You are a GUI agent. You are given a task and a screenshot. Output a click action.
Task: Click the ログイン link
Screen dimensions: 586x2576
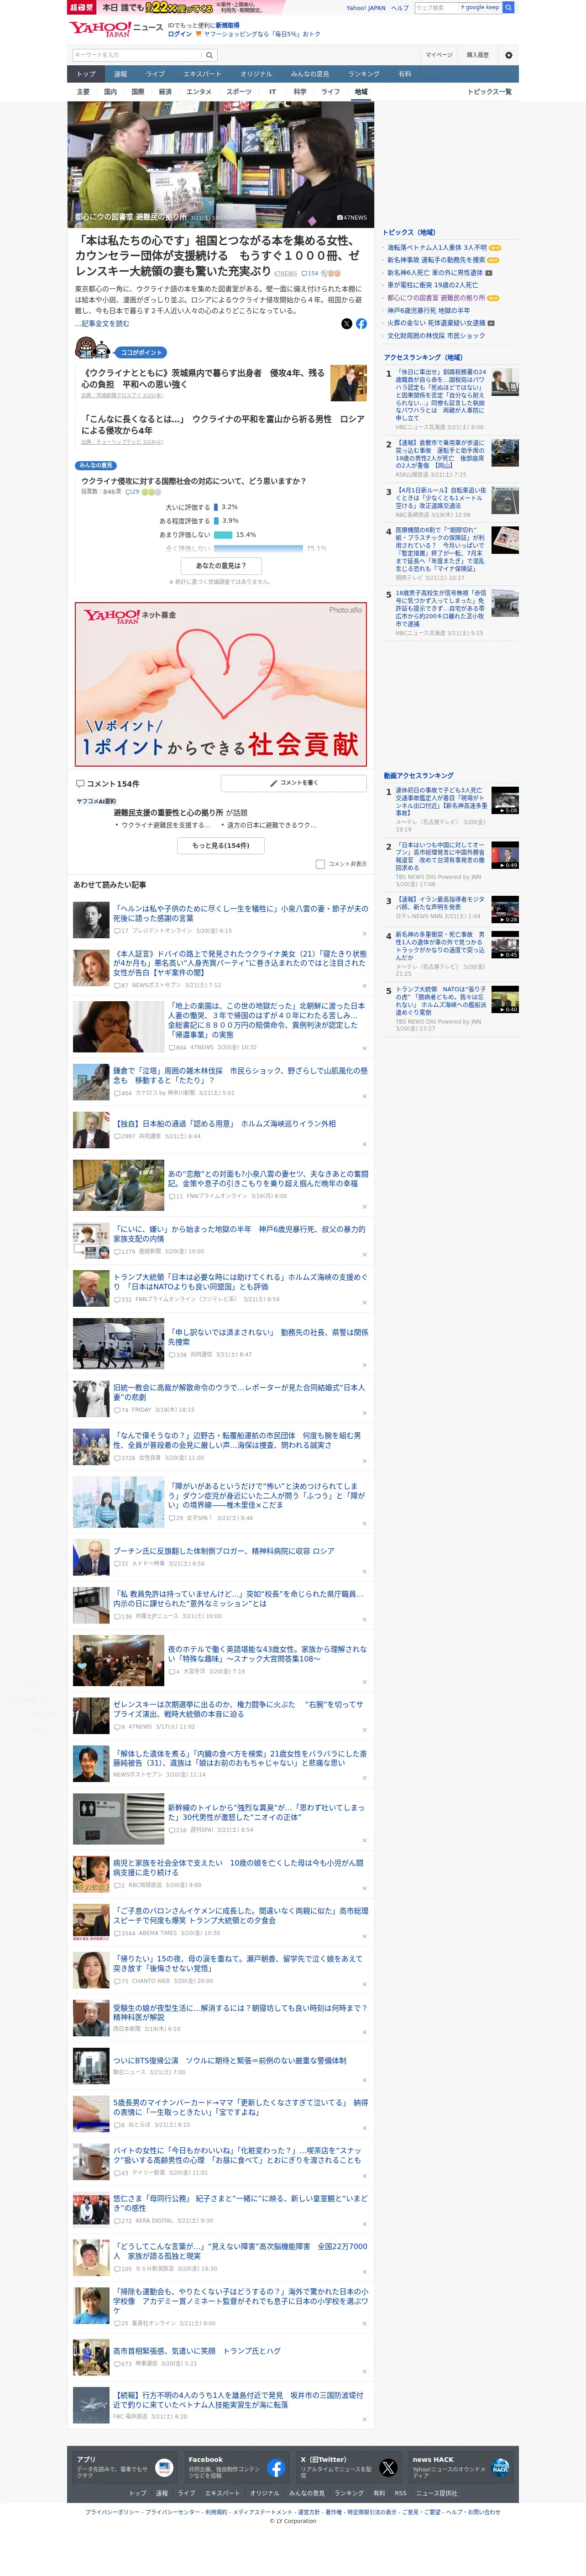180,34
